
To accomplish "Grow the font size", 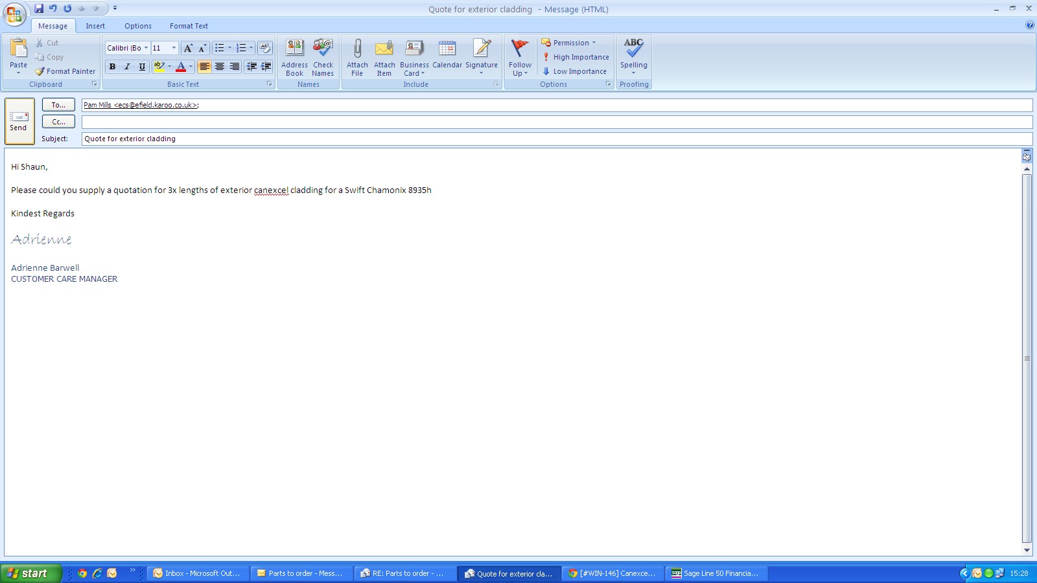I will pos(188,48).
